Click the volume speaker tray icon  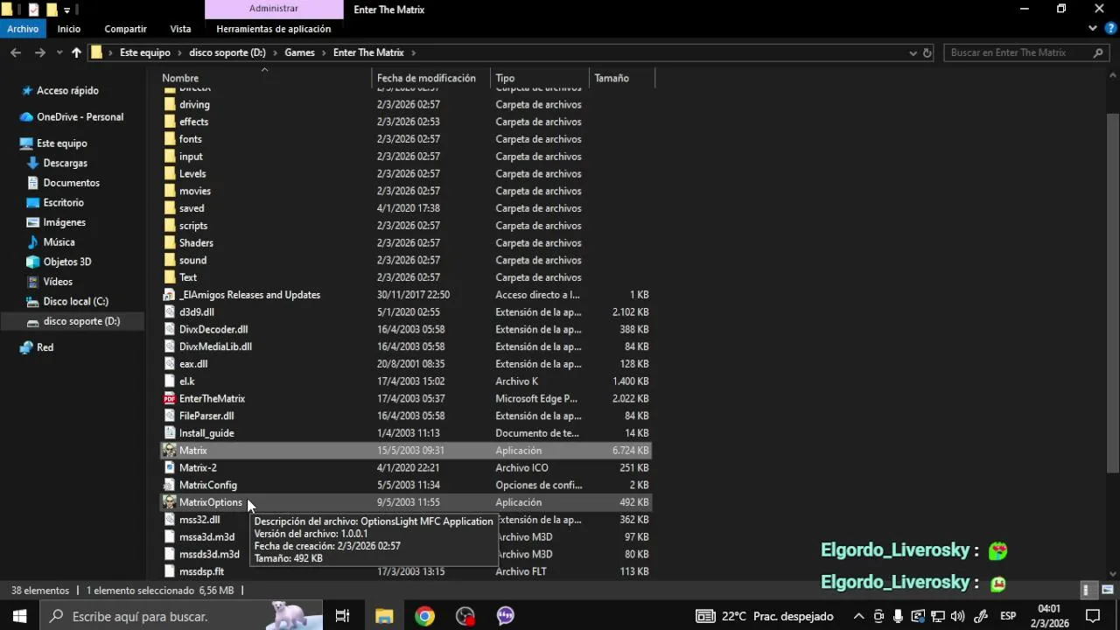pos(957,616)
